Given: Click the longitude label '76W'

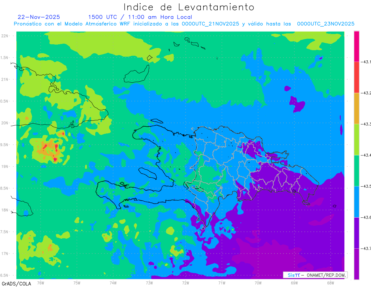Looking at the screenshot, I should coord(41,283).
